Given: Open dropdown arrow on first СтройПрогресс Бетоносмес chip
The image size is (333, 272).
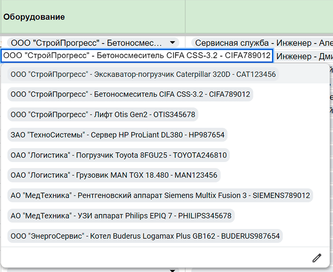Looking at the screenshot, I should pyautogui.click(x=173, y=43).
